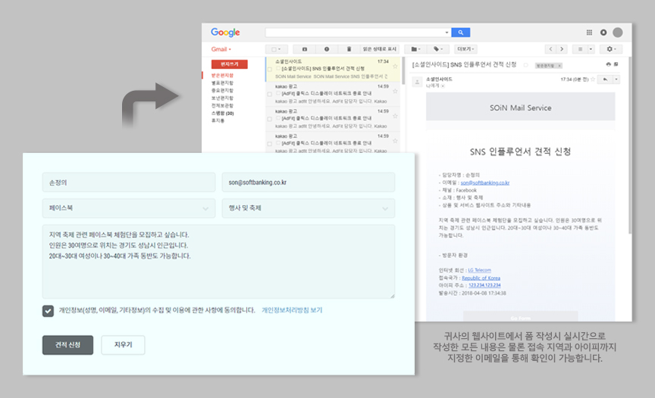This screenshot has width=655, height=398.
Task: Open the 개인정보처리방침 보기 link
Action: coord(292,310)
